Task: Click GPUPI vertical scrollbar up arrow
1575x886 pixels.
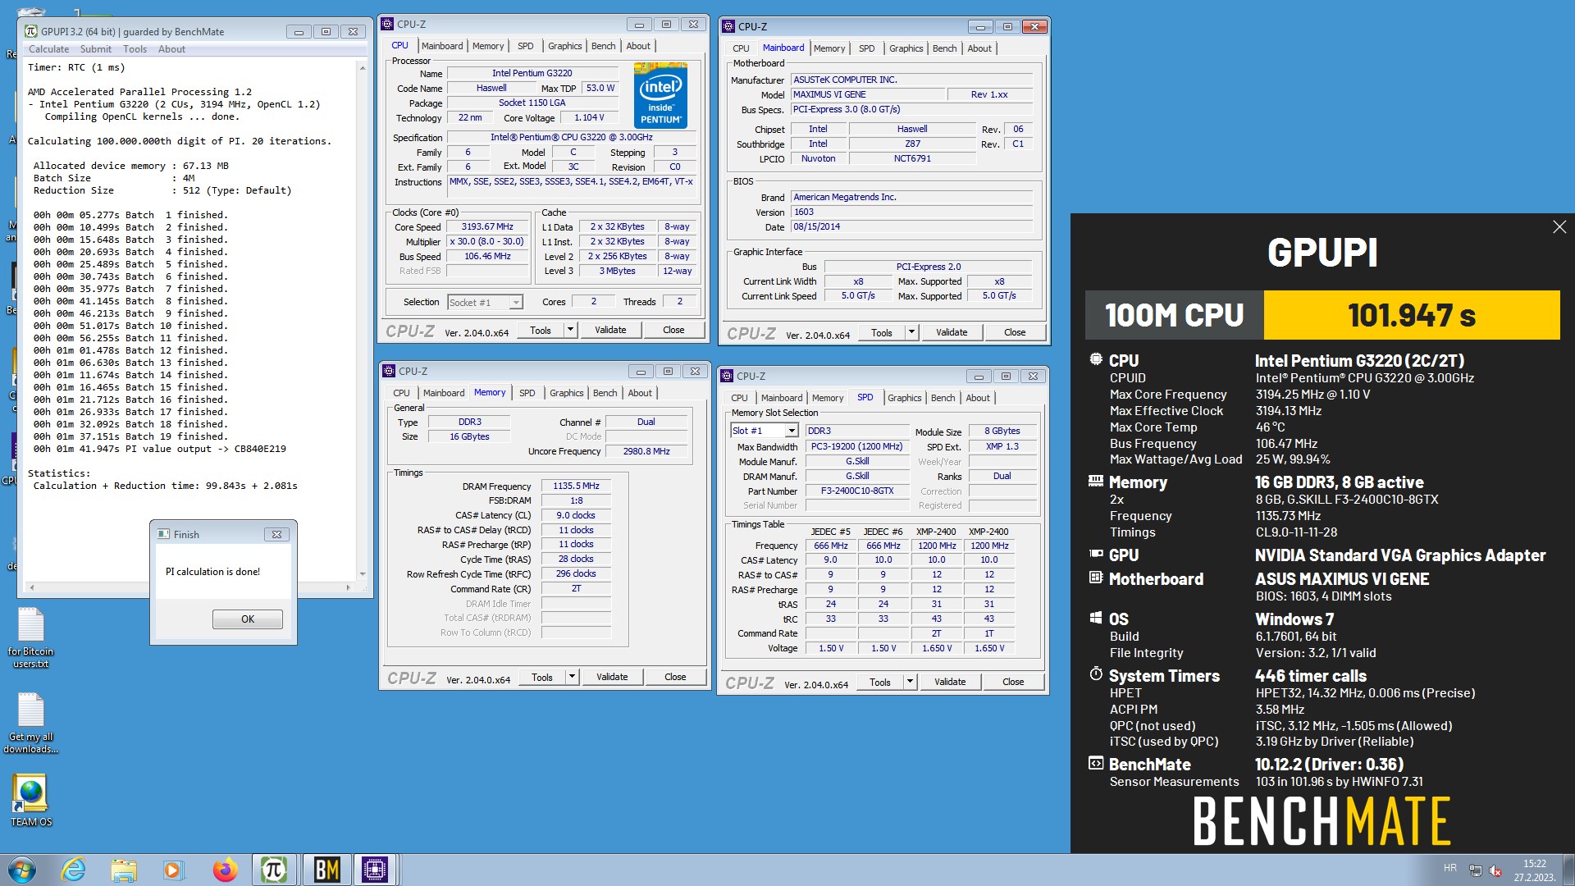Action: click(x=363, y=68)
